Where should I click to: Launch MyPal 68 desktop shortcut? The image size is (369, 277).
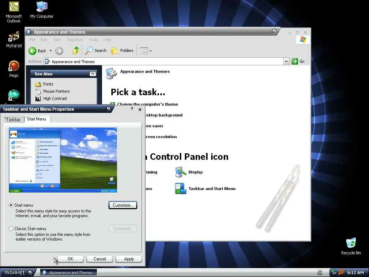[x=14, y=39]
